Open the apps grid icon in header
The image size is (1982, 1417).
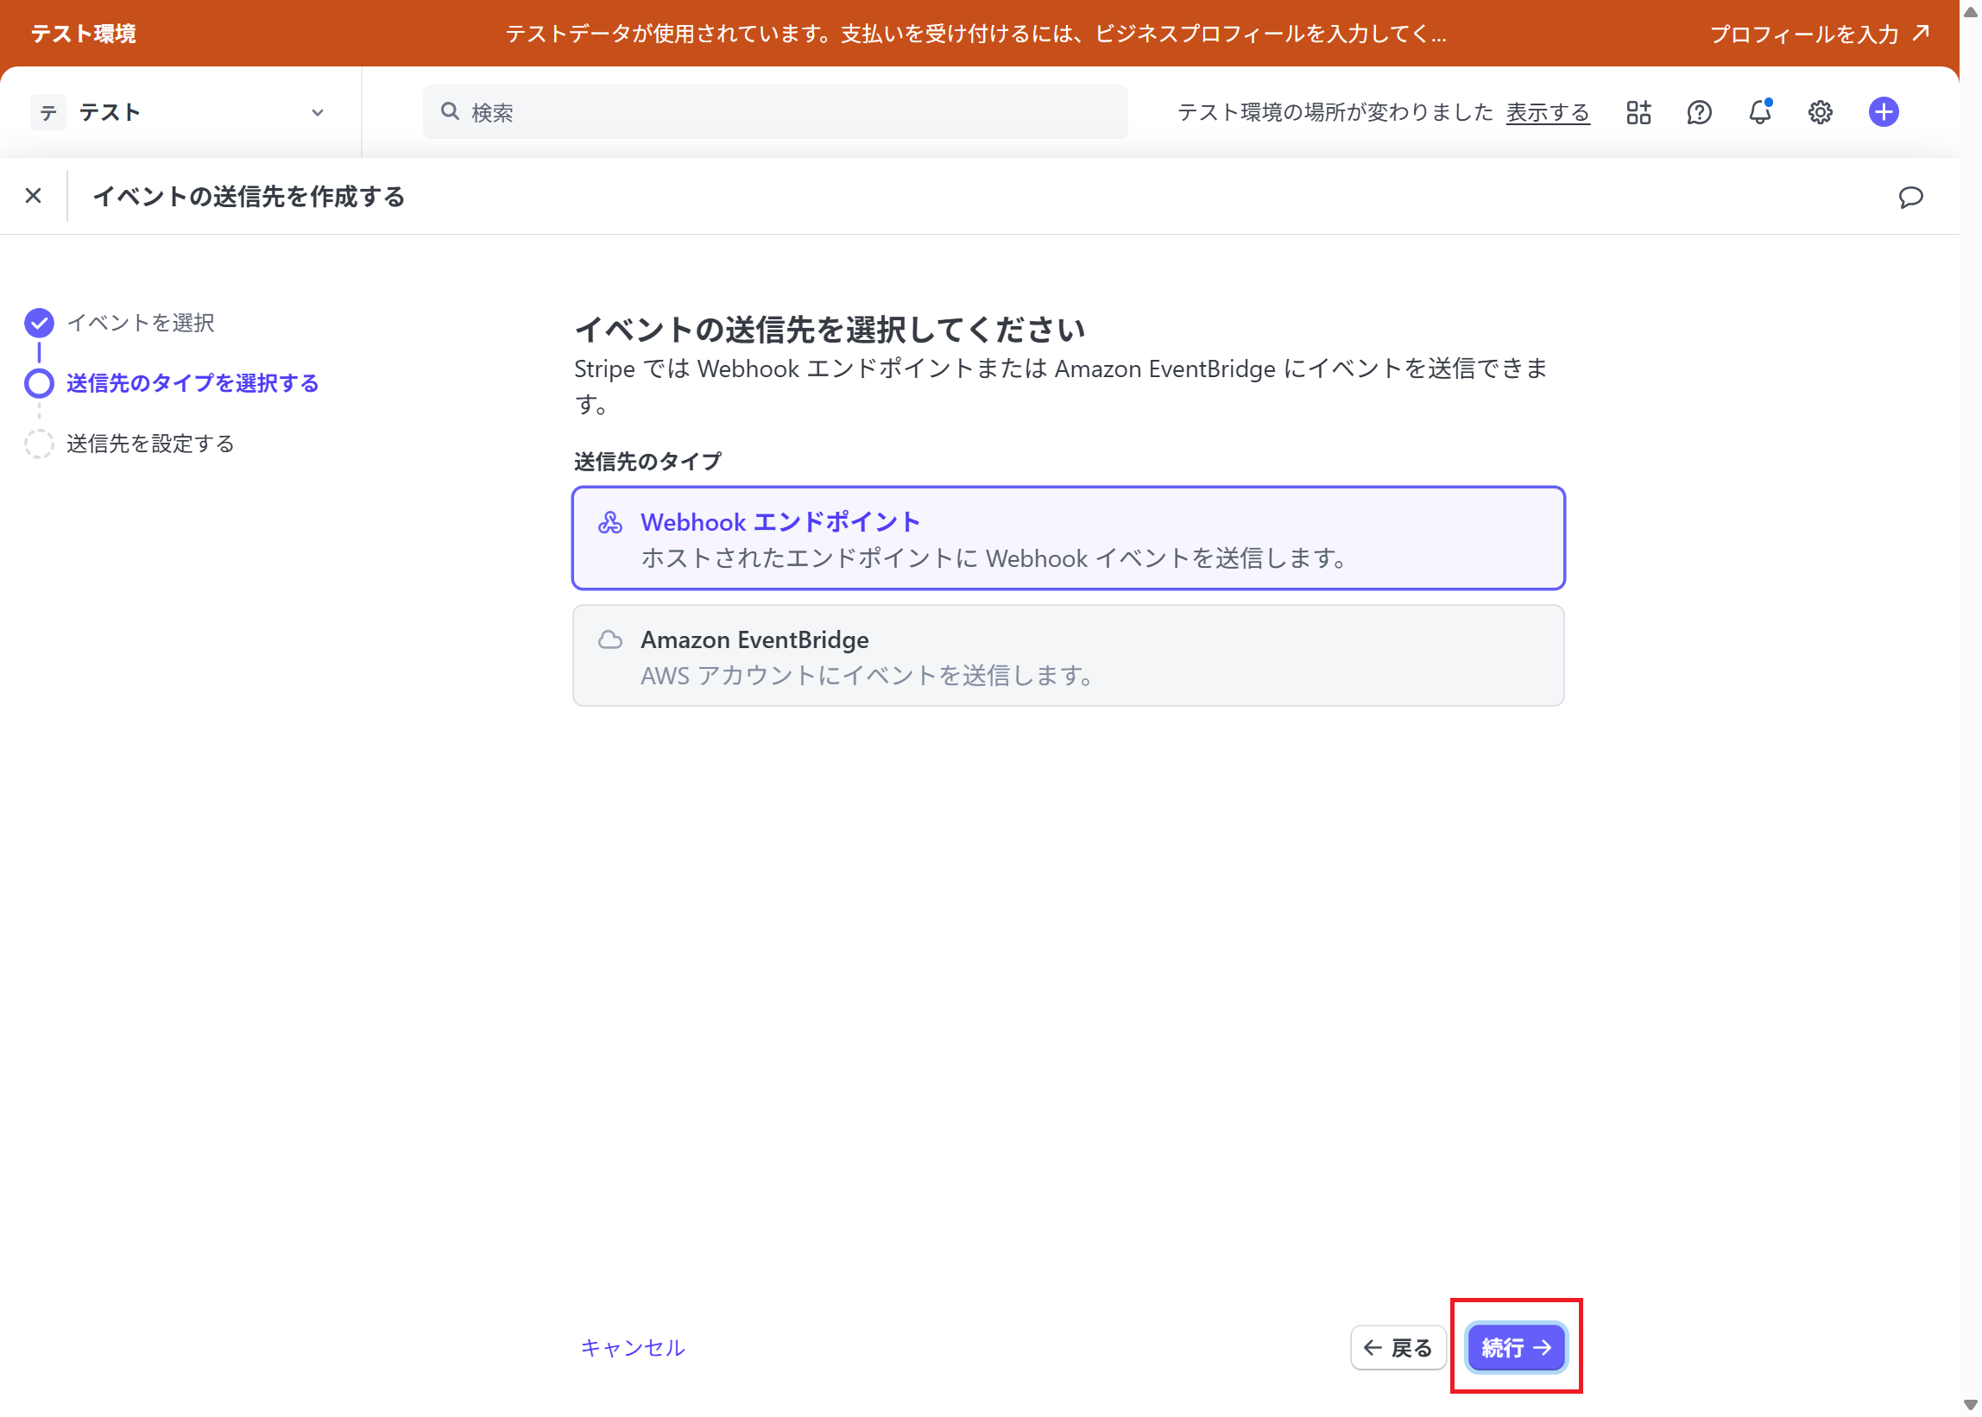tap(1638, 112)
